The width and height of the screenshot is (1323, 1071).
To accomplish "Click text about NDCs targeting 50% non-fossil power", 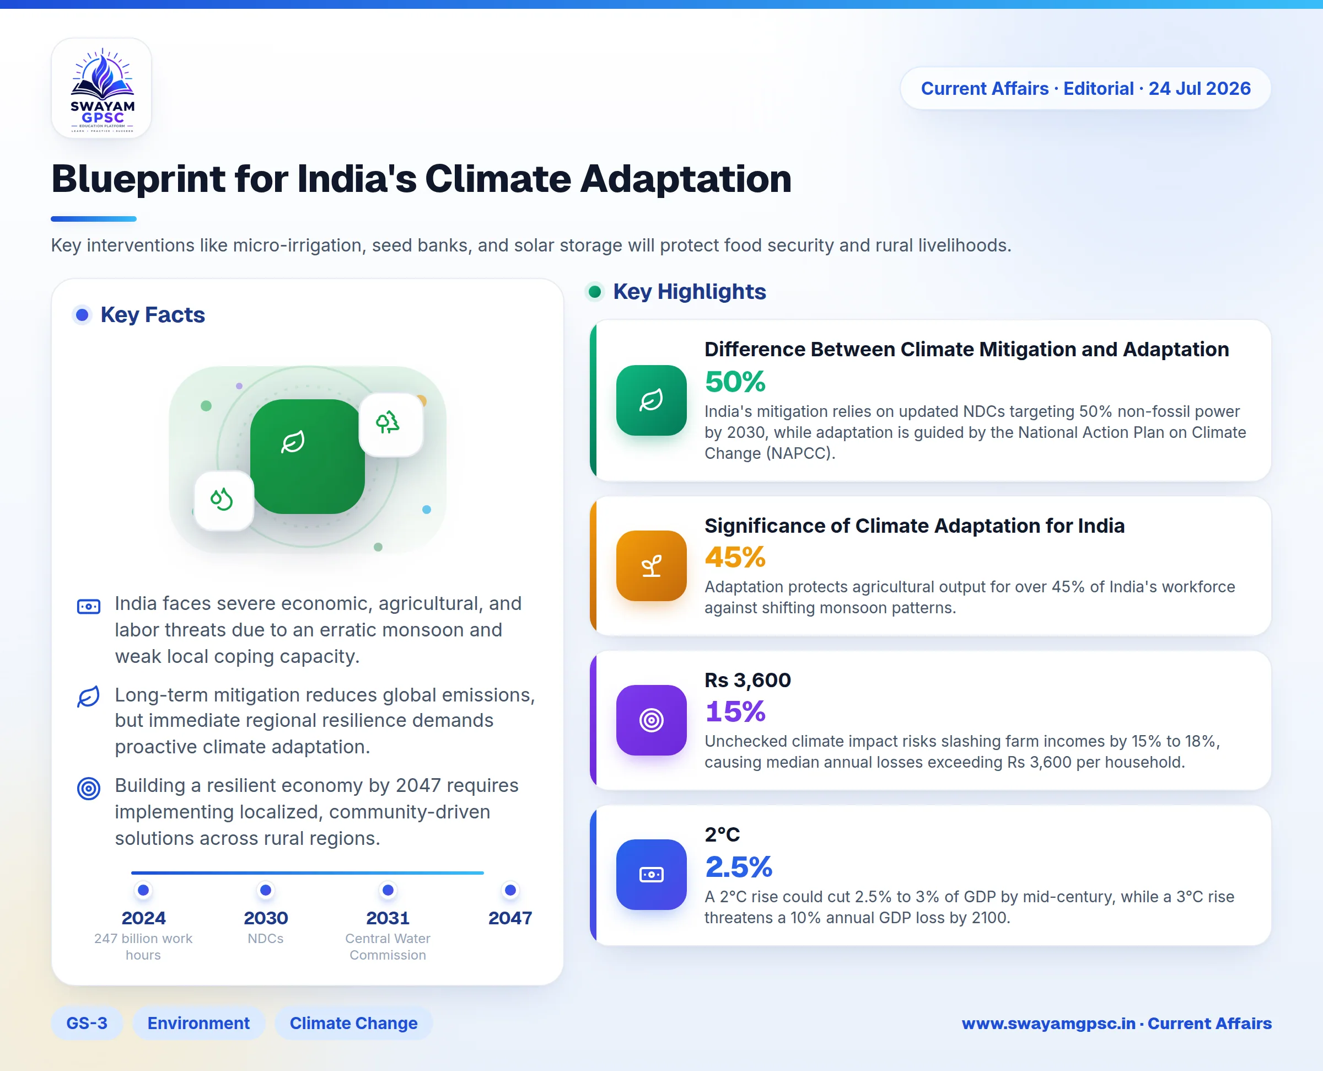I will coord(975,432).
